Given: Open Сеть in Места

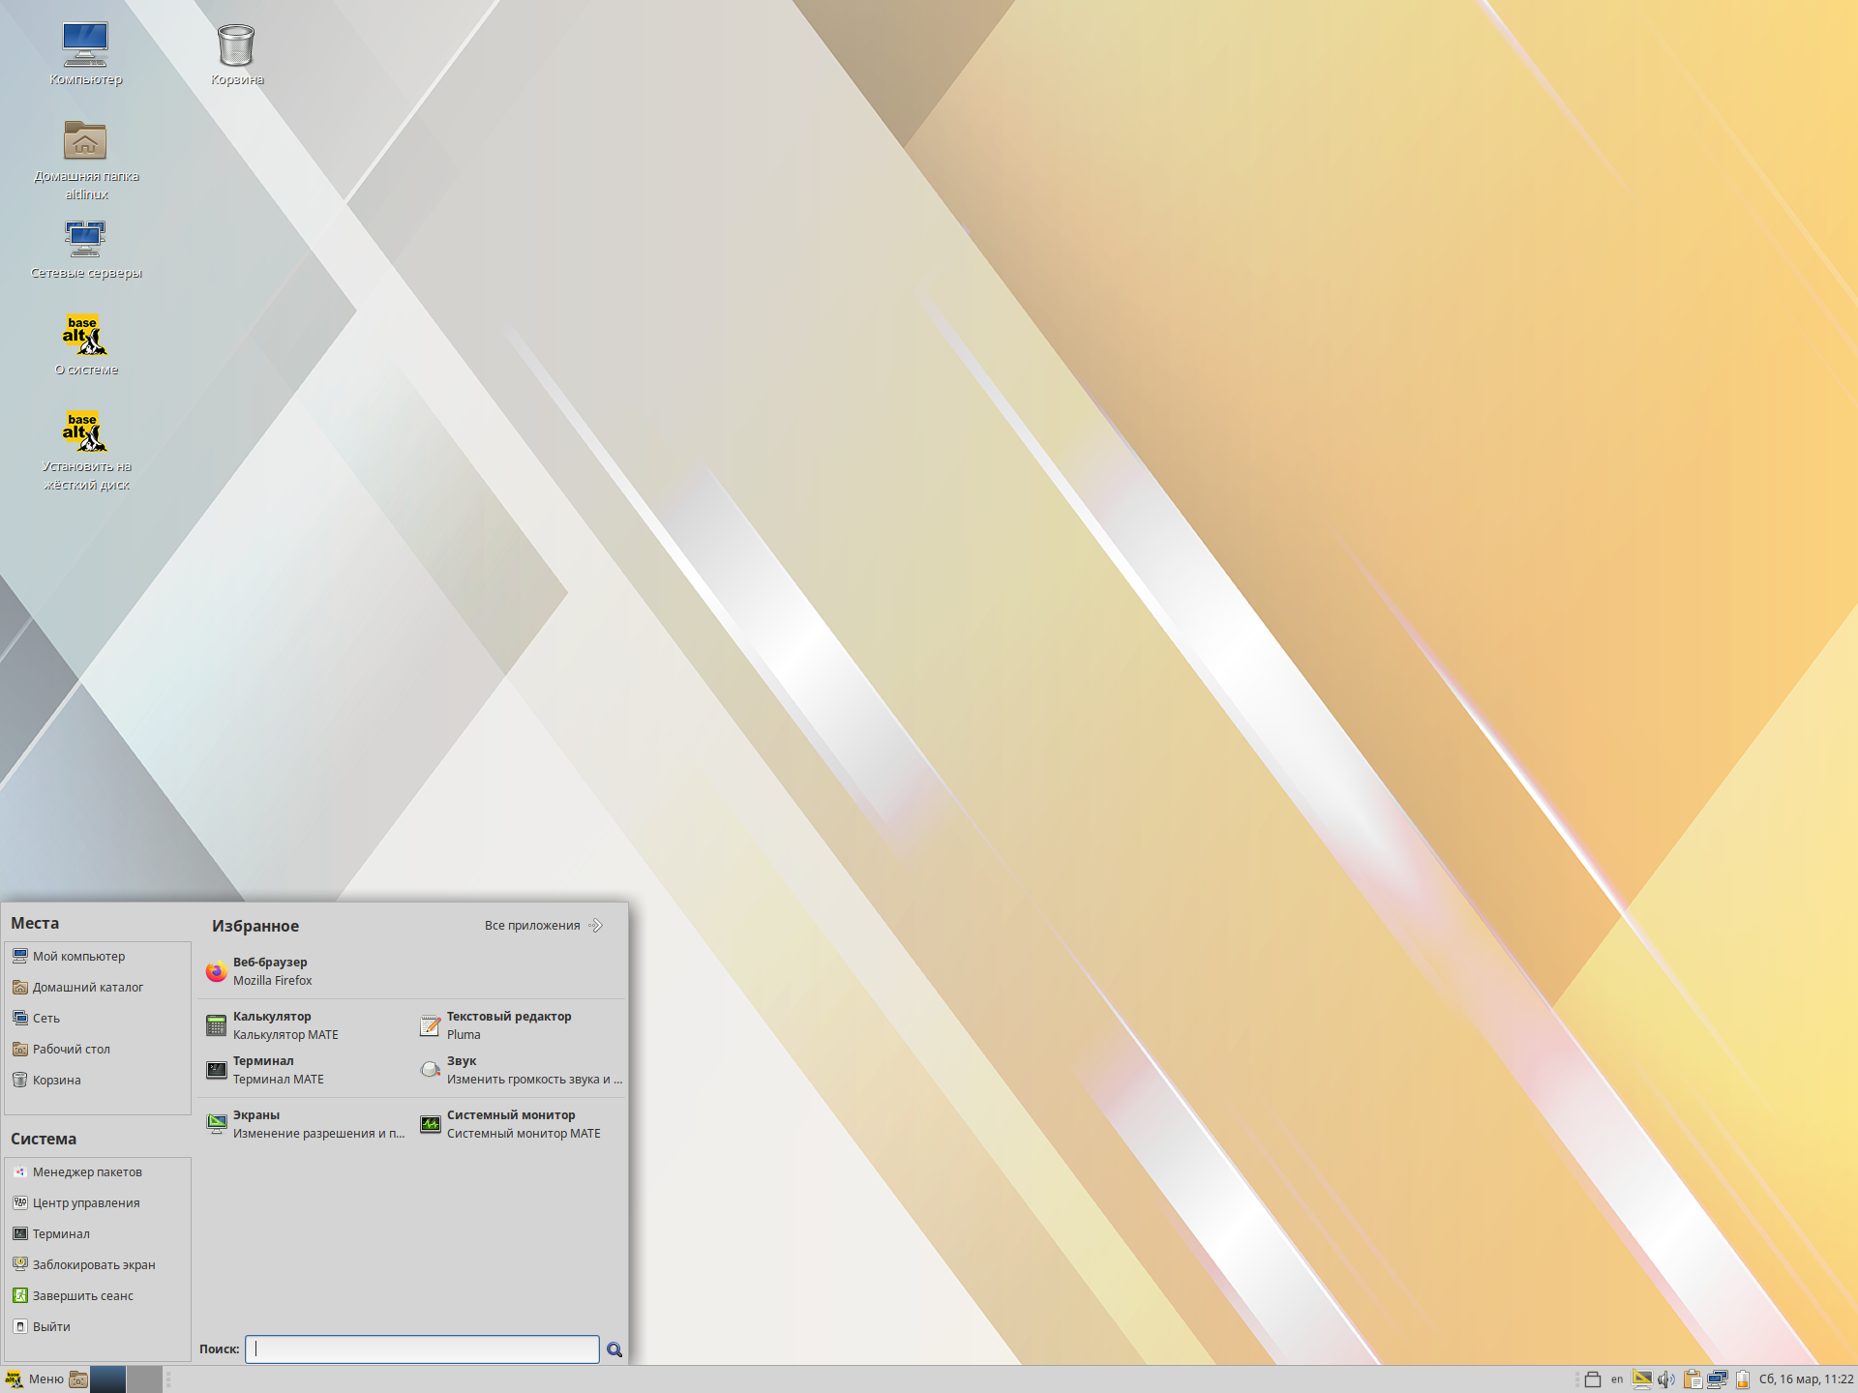Looking at the screenshot, I should click(98, 1018).
